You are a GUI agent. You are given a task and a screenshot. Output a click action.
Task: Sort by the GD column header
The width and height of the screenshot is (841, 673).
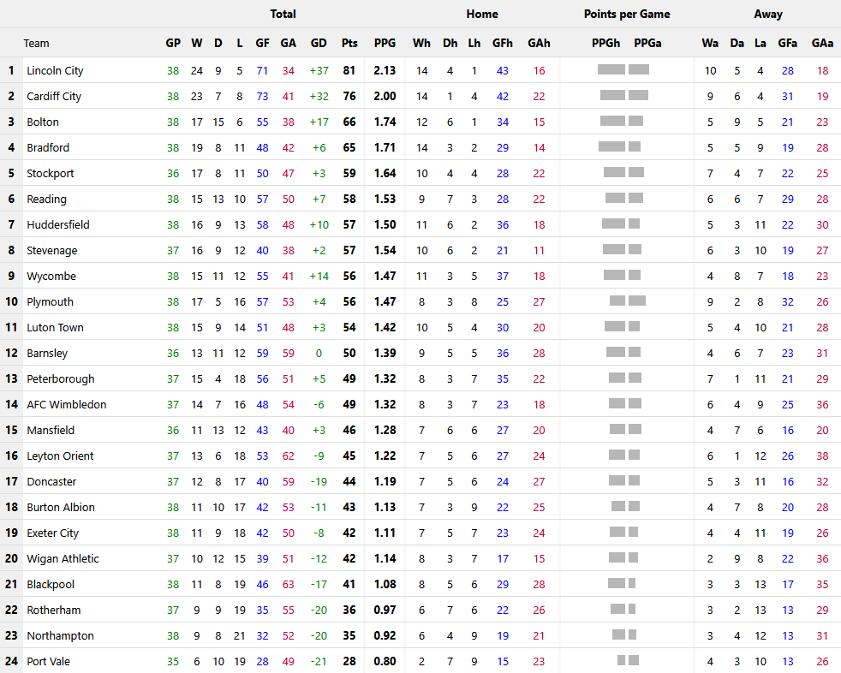click(319, 44)
